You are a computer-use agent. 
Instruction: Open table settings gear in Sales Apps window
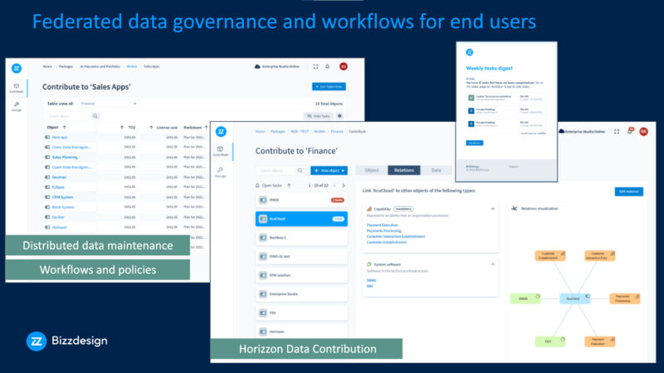tap(339, 116)
